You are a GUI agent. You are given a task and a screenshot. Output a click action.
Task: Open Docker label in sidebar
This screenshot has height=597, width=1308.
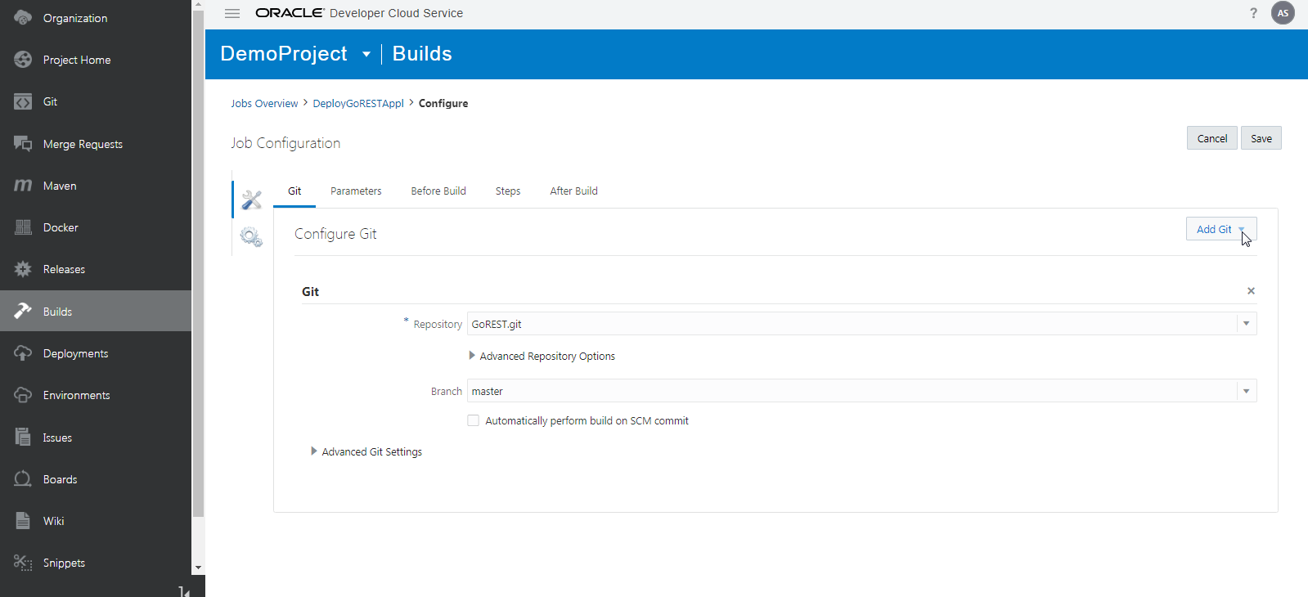point(61,227)
